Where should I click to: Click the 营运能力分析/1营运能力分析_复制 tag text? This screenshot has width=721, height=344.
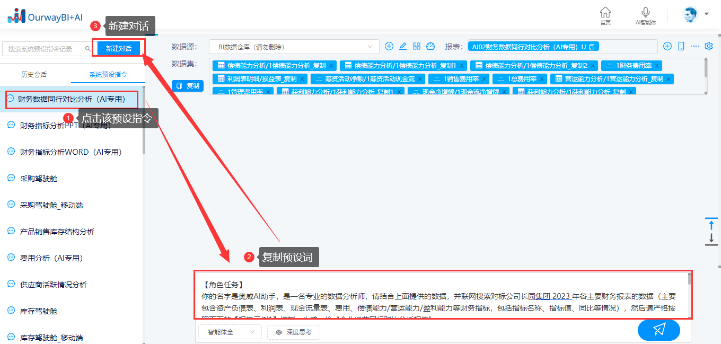614,79
